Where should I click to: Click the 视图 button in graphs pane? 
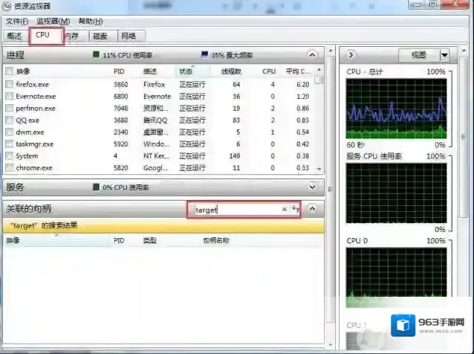coord(418,55)
